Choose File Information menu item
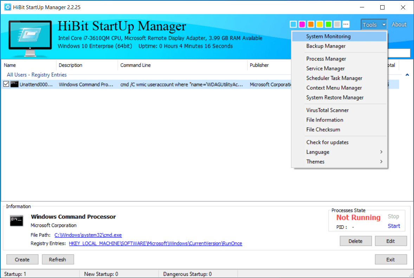 [339, 120]
